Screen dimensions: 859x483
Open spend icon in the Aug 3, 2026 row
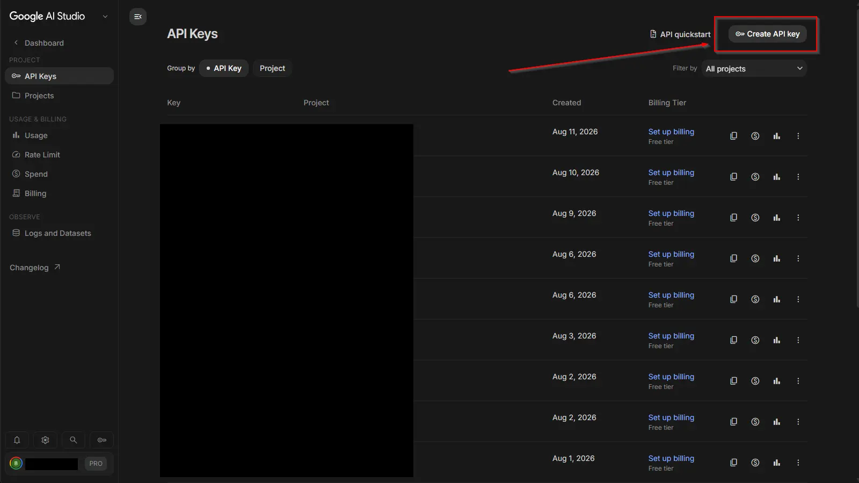click(755, 340)
